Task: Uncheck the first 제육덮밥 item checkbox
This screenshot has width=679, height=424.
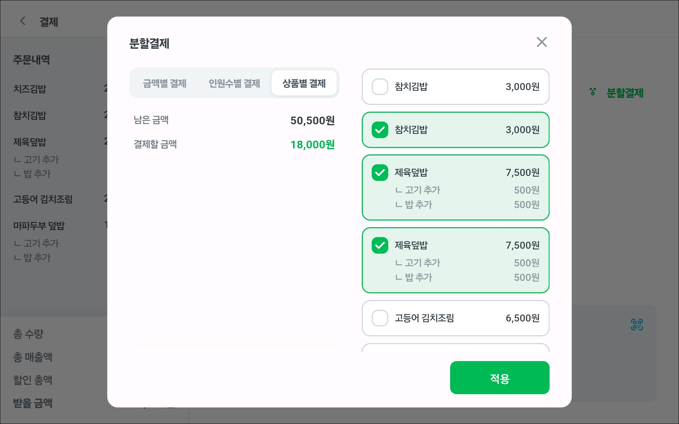Action: (x=380, y=173)
